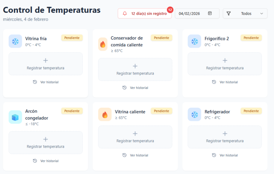The height and width of the screenshot is (174, 274).
Task: Click the snowflake icon of Refrigerador
Action: tap(194, 114)
